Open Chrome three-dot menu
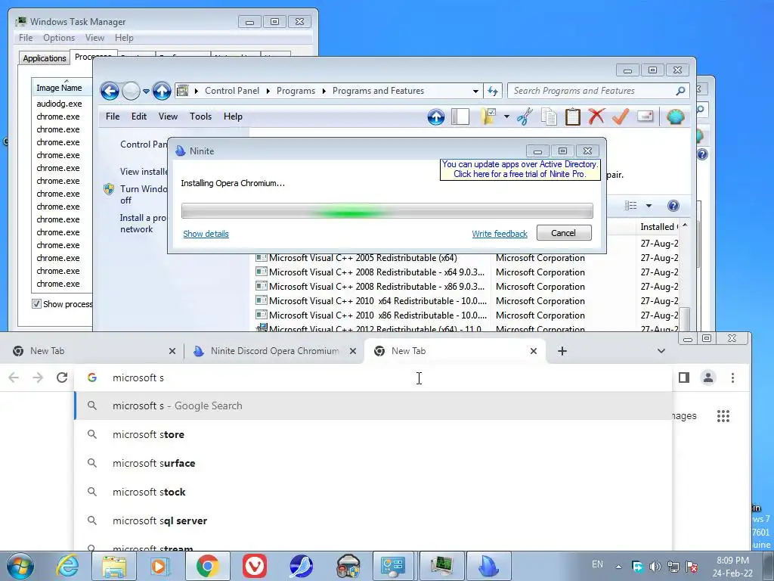This screenshot has height=581, width=774. 732,378
